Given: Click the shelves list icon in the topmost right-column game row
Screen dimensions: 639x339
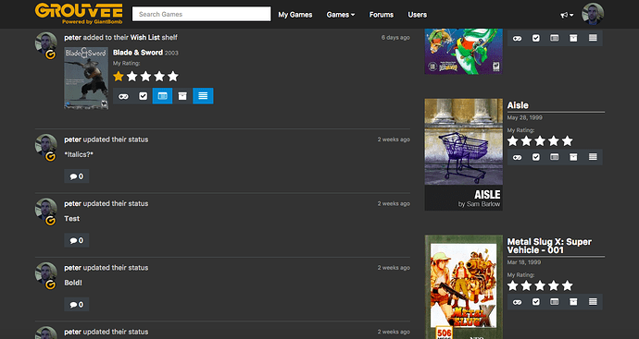Looking at the screenshot, I should click(x=593, y=38).
